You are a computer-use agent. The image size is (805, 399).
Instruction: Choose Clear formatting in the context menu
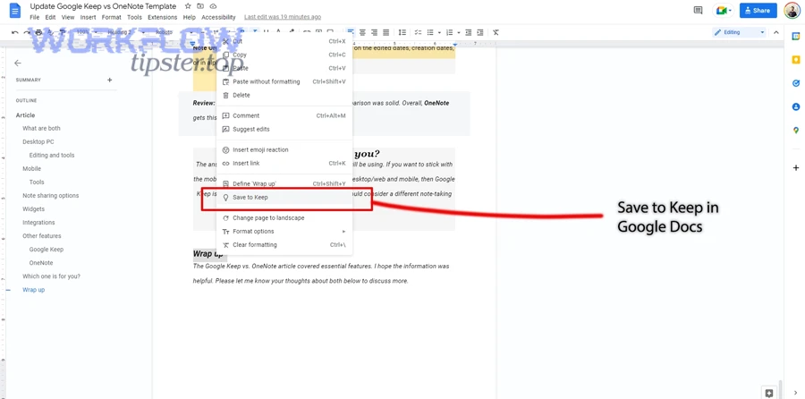coord(284,245)
